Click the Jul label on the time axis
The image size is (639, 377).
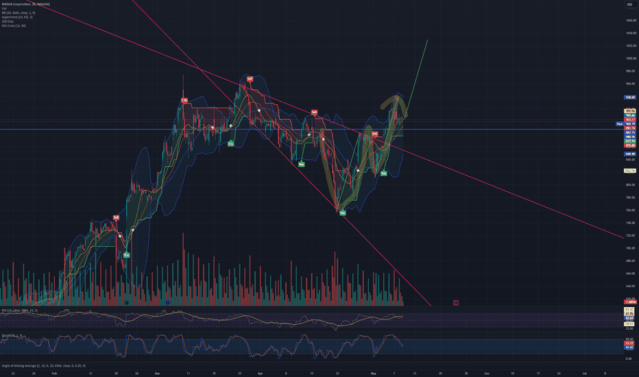(x=584, y=373)
